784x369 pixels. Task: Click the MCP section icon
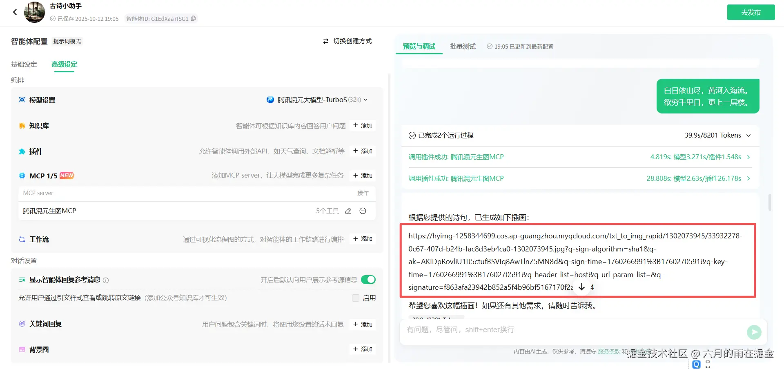(x=22, y=176)
